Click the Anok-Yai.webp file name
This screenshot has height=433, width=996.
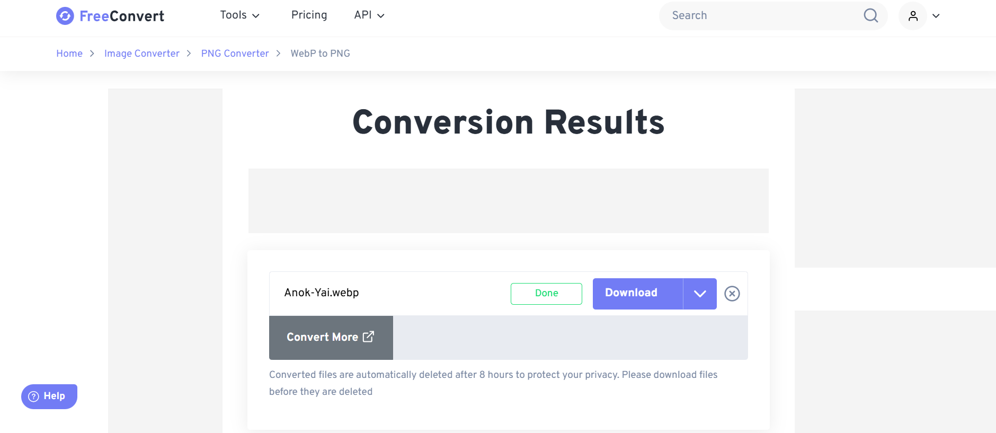322,293
